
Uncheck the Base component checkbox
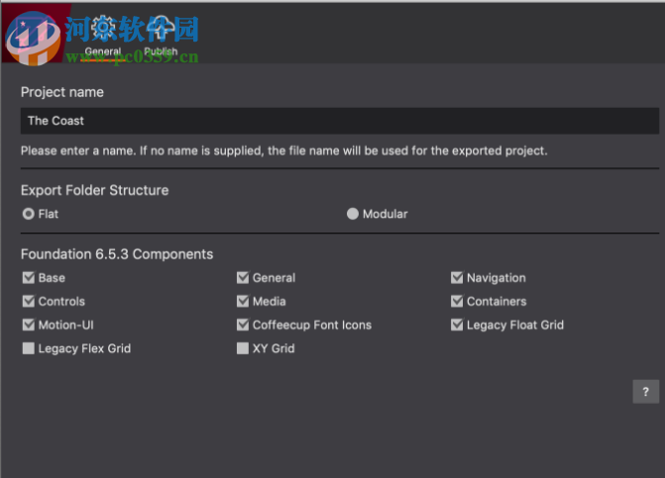29,278
